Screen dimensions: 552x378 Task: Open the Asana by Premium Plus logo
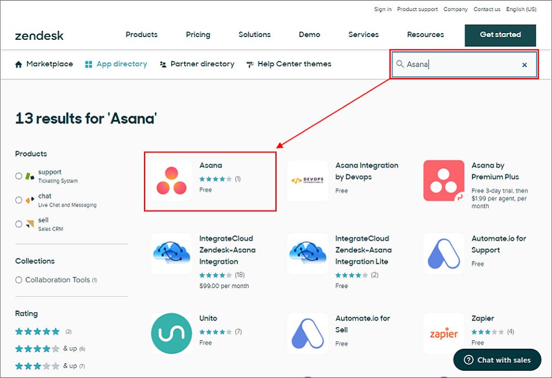click(x=444, y=181)
